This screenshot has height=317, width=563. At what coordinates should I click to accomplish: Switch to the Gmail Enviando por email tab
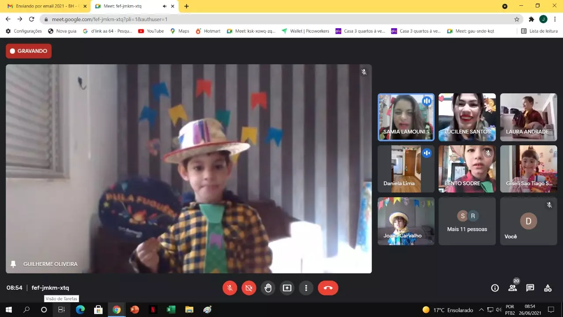pos(44,6)
